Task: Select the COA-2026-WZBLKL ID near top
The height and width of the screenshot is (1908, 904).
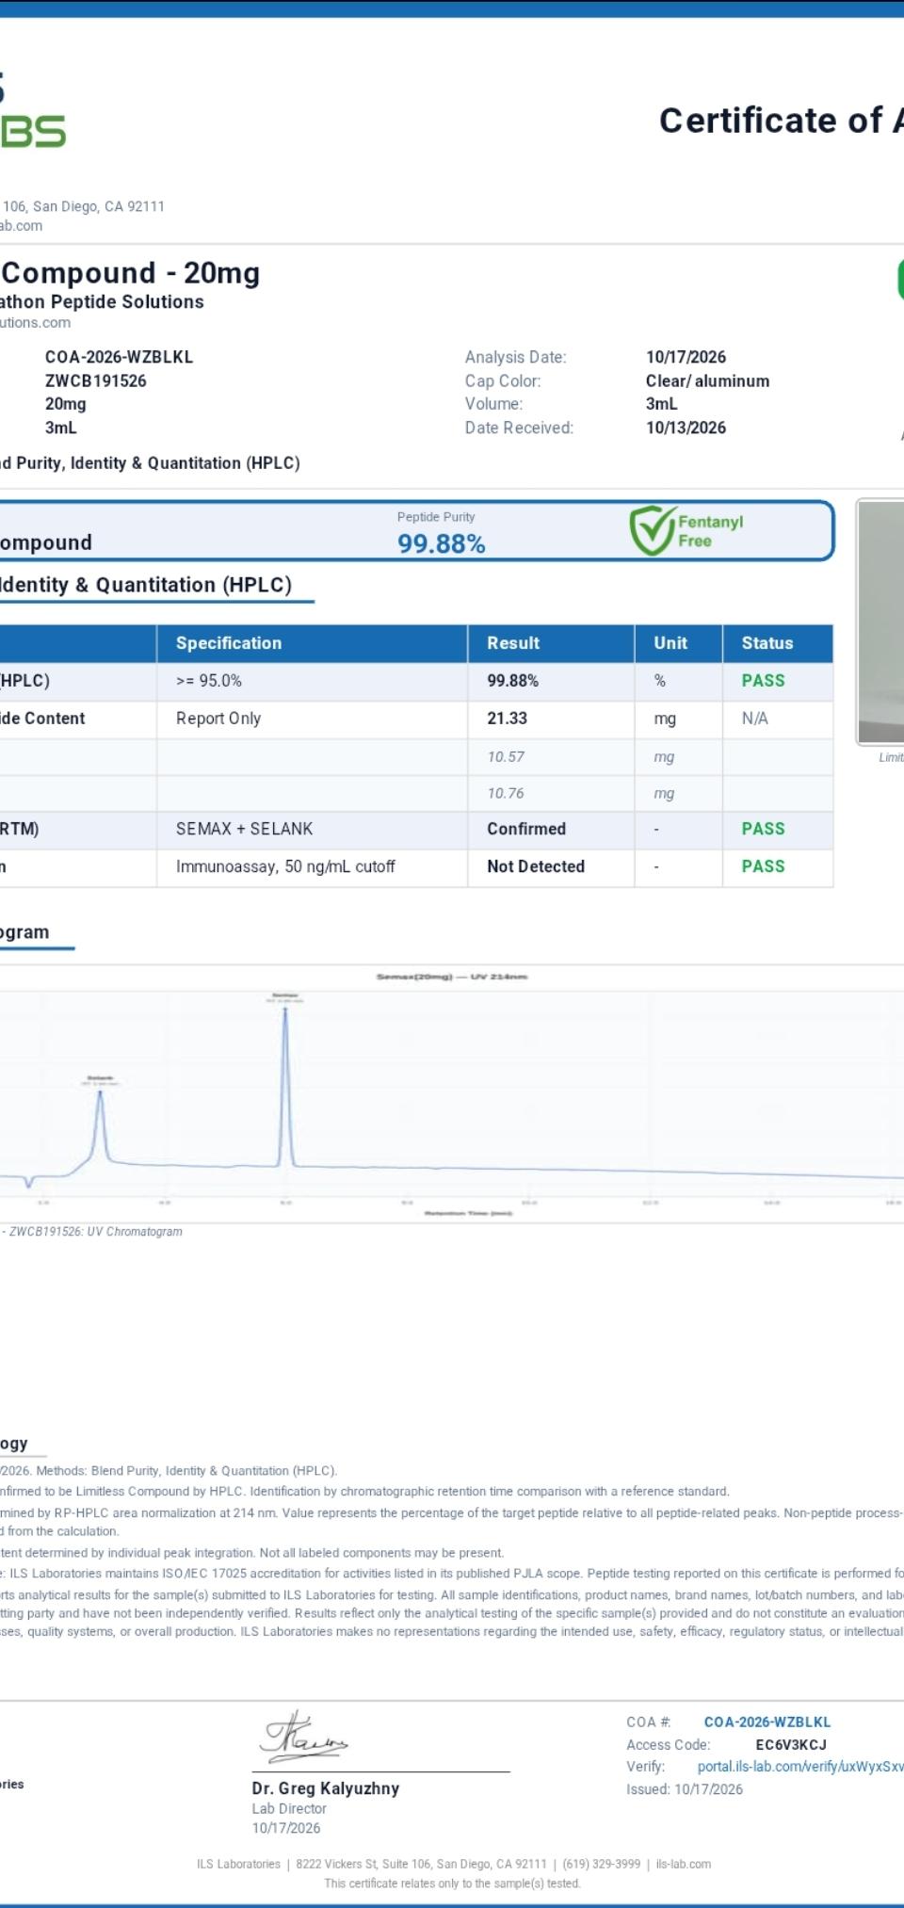Action: [119, 357]
